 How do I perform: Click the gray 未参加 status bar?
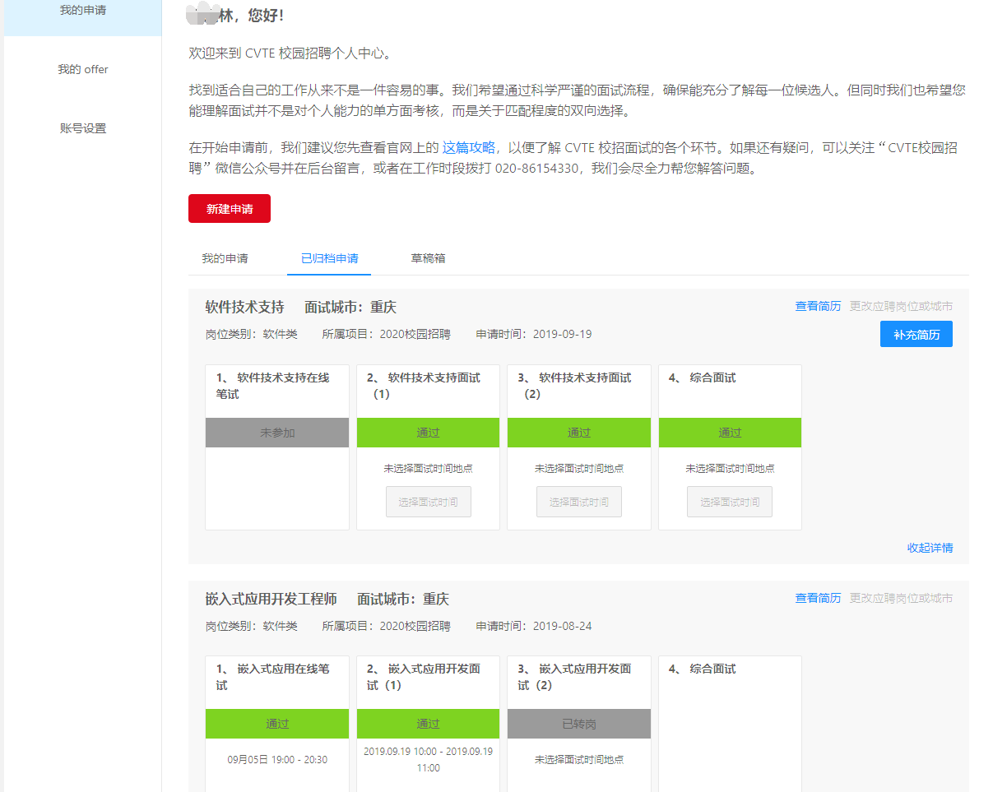(276, 432)
